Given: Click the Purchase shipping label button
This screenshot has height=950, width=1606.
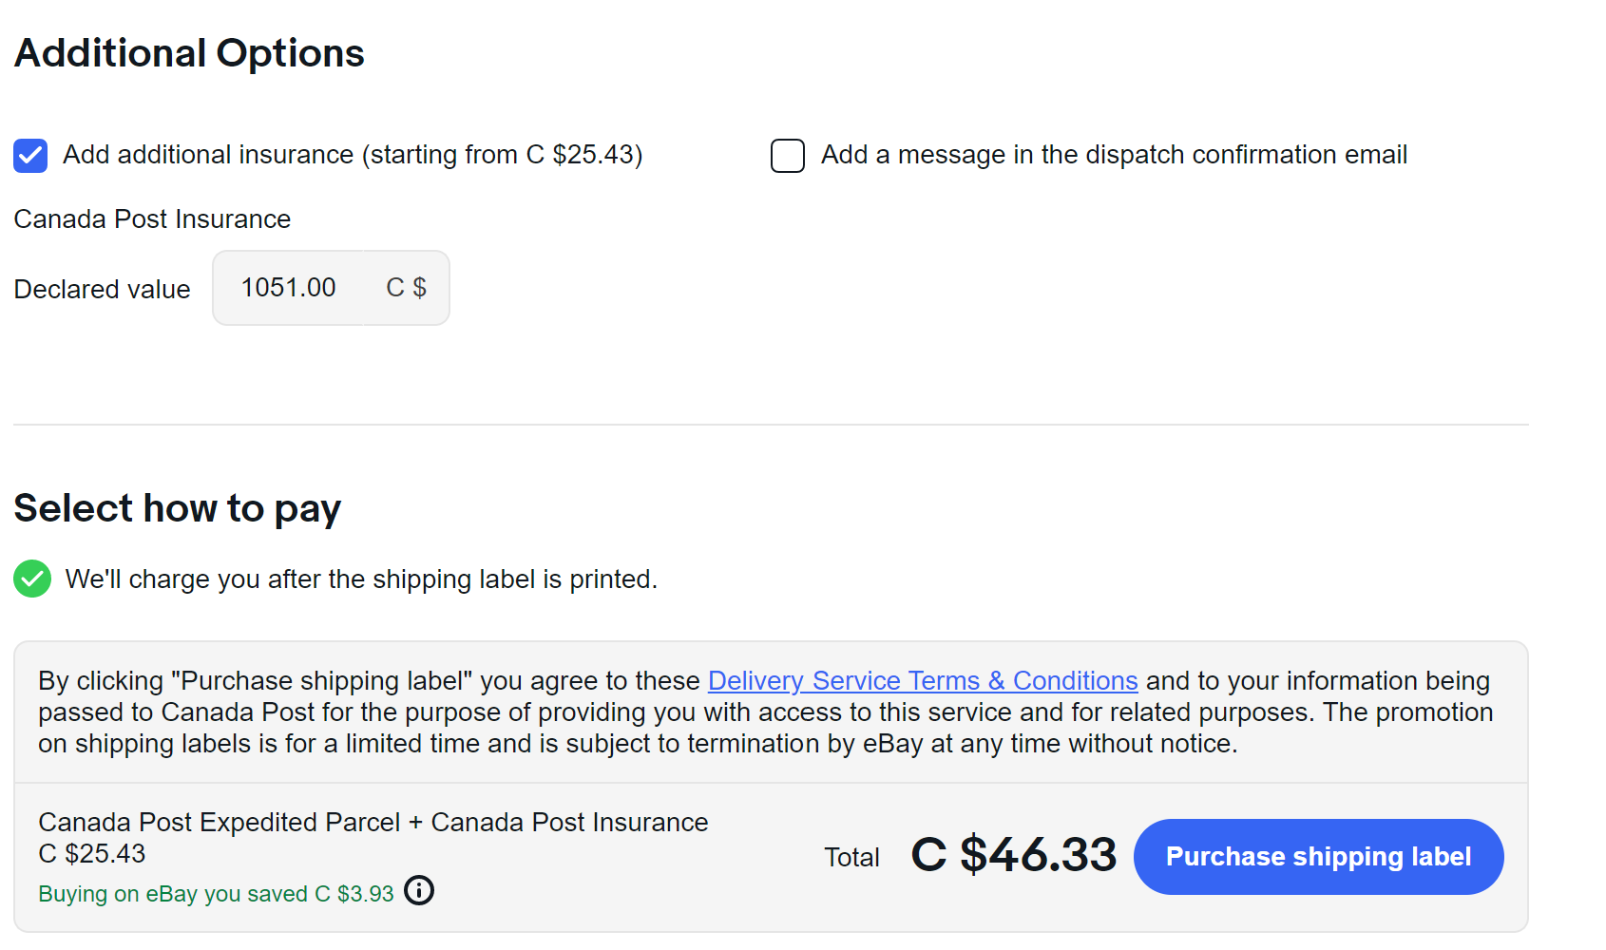Looking at the screenshot, I should [1318, 856].
